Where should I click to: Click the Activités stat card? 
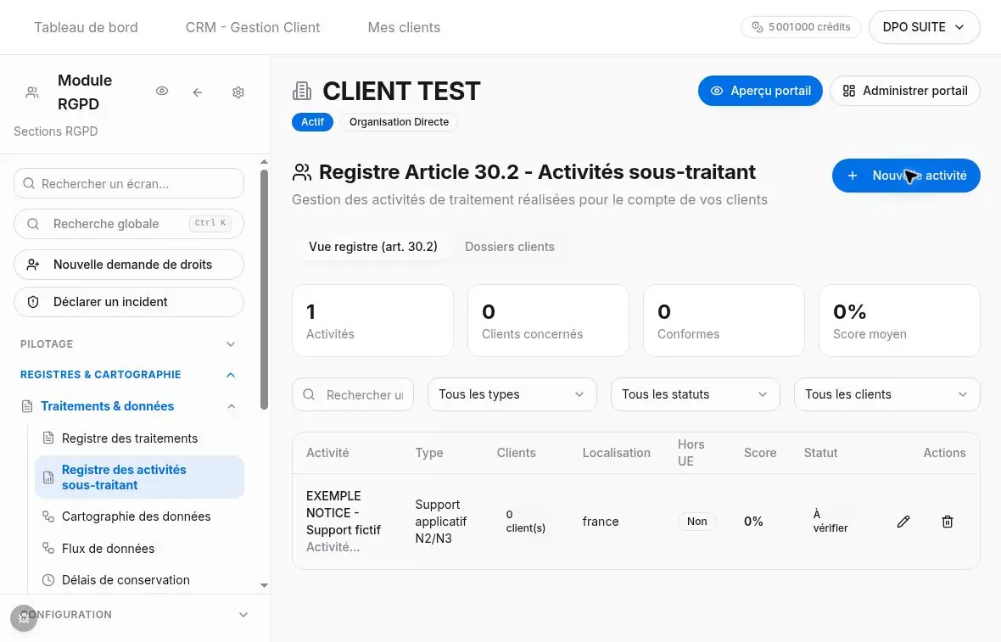coord(372,321)
